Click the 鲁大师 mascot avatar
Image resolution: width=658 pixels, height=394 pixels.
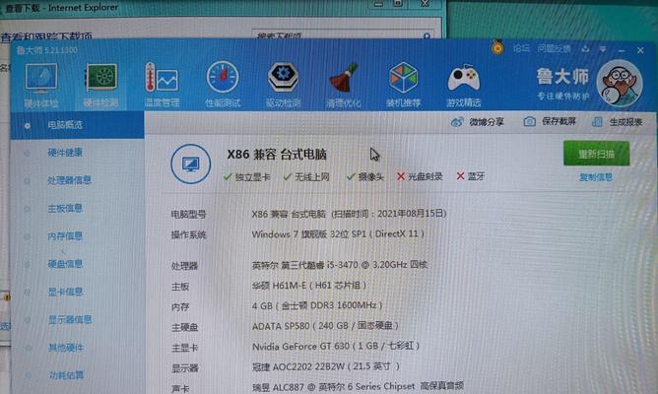pos(620,84)
